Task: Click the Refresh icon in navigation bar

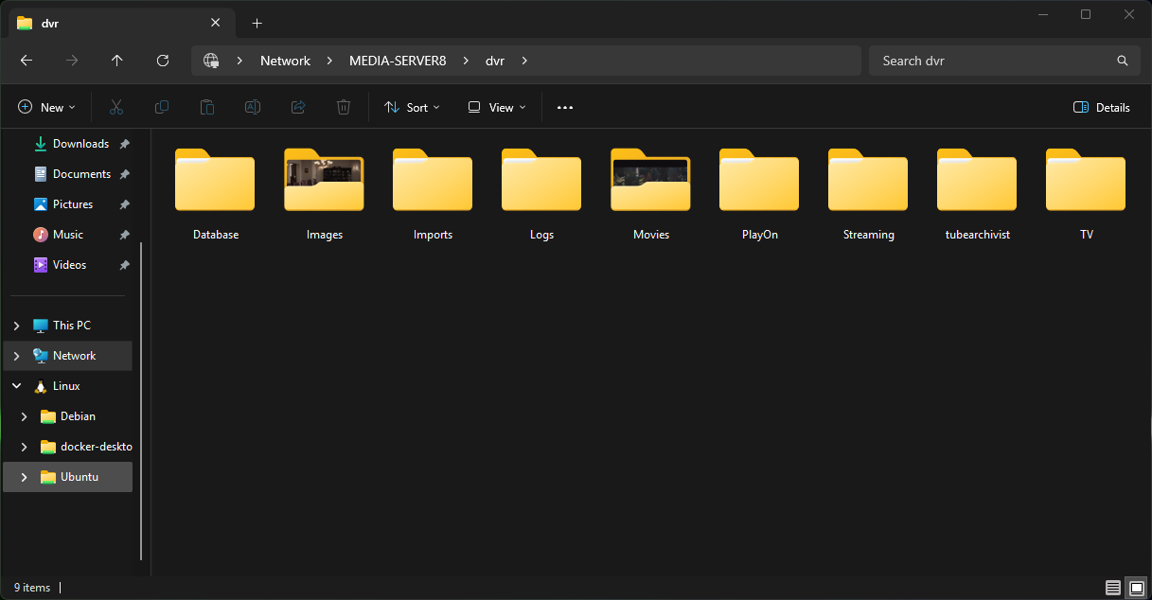Action: pyautogui.click(x=163, y=61)
